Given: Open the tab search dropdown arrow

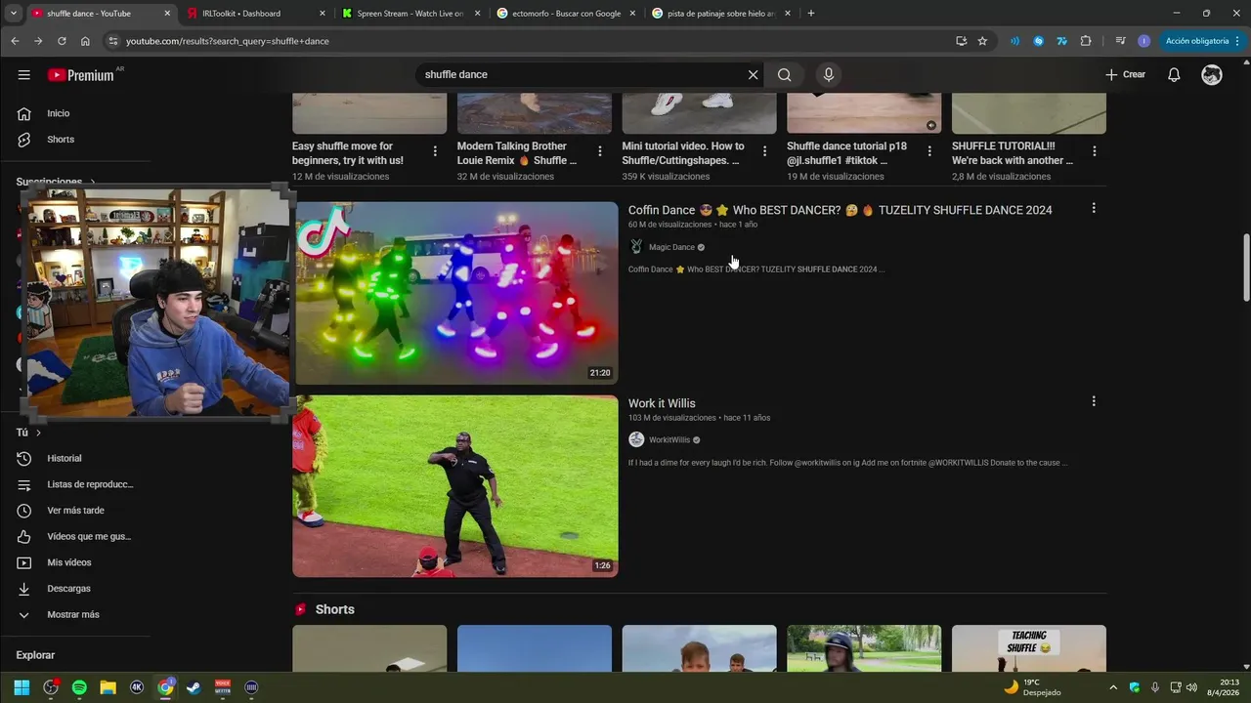Looking at the screenshot, I should [14, 14].
